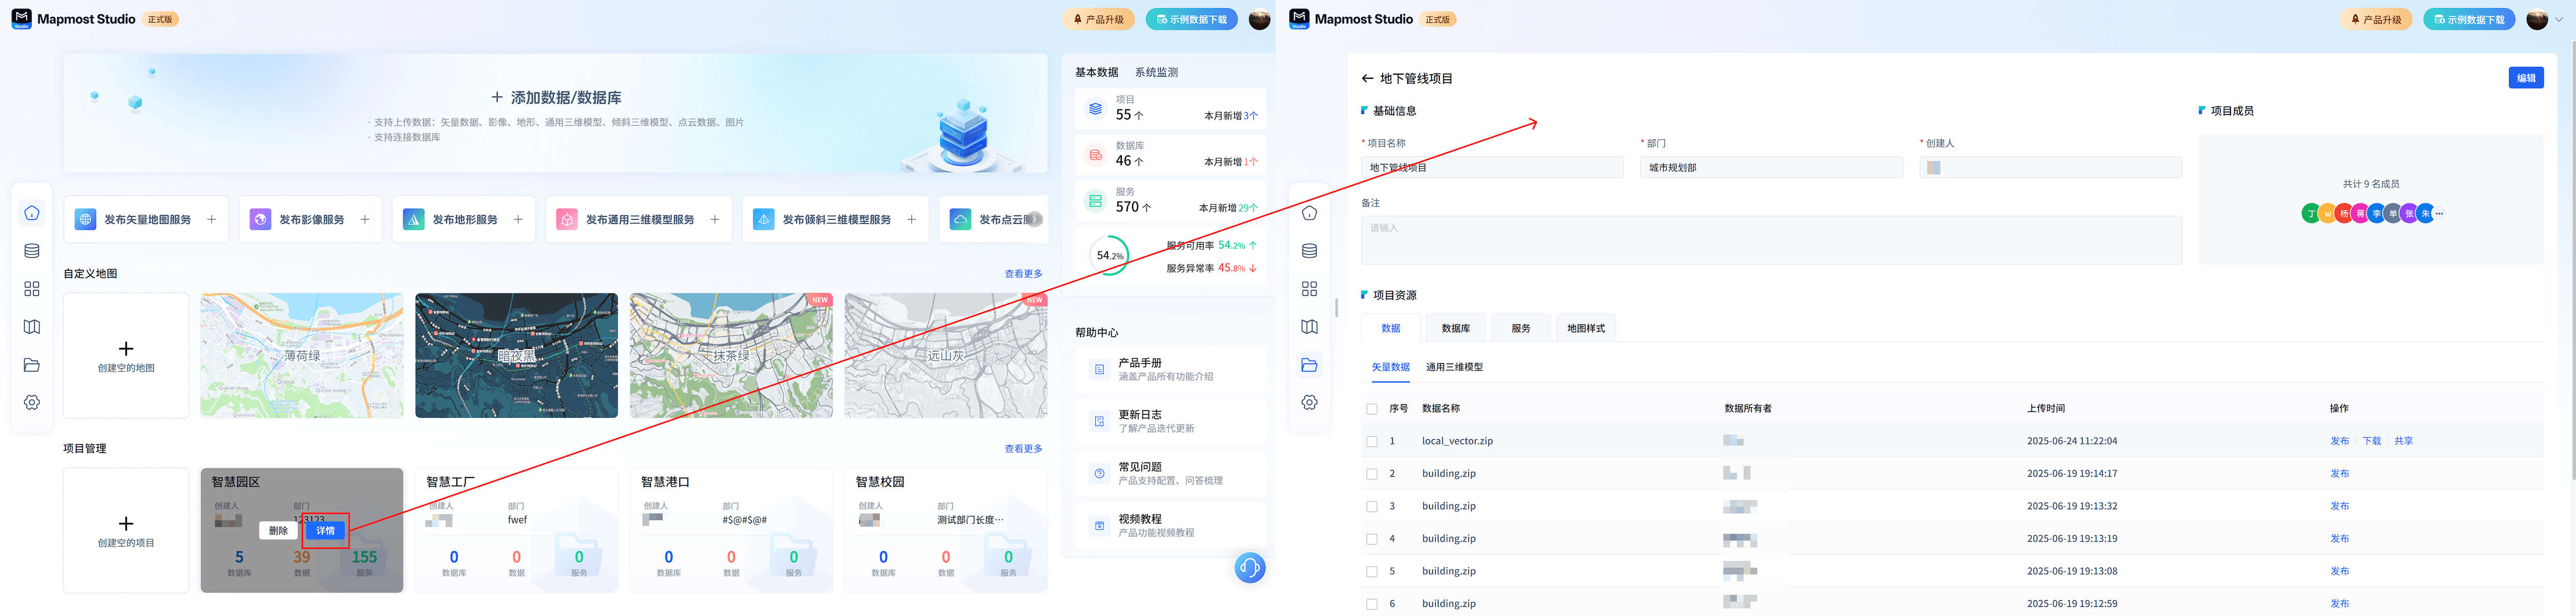This screenshot has width=2576, height=616.
Task: Click the blue 编辑 button
Action: point(2525,78)
